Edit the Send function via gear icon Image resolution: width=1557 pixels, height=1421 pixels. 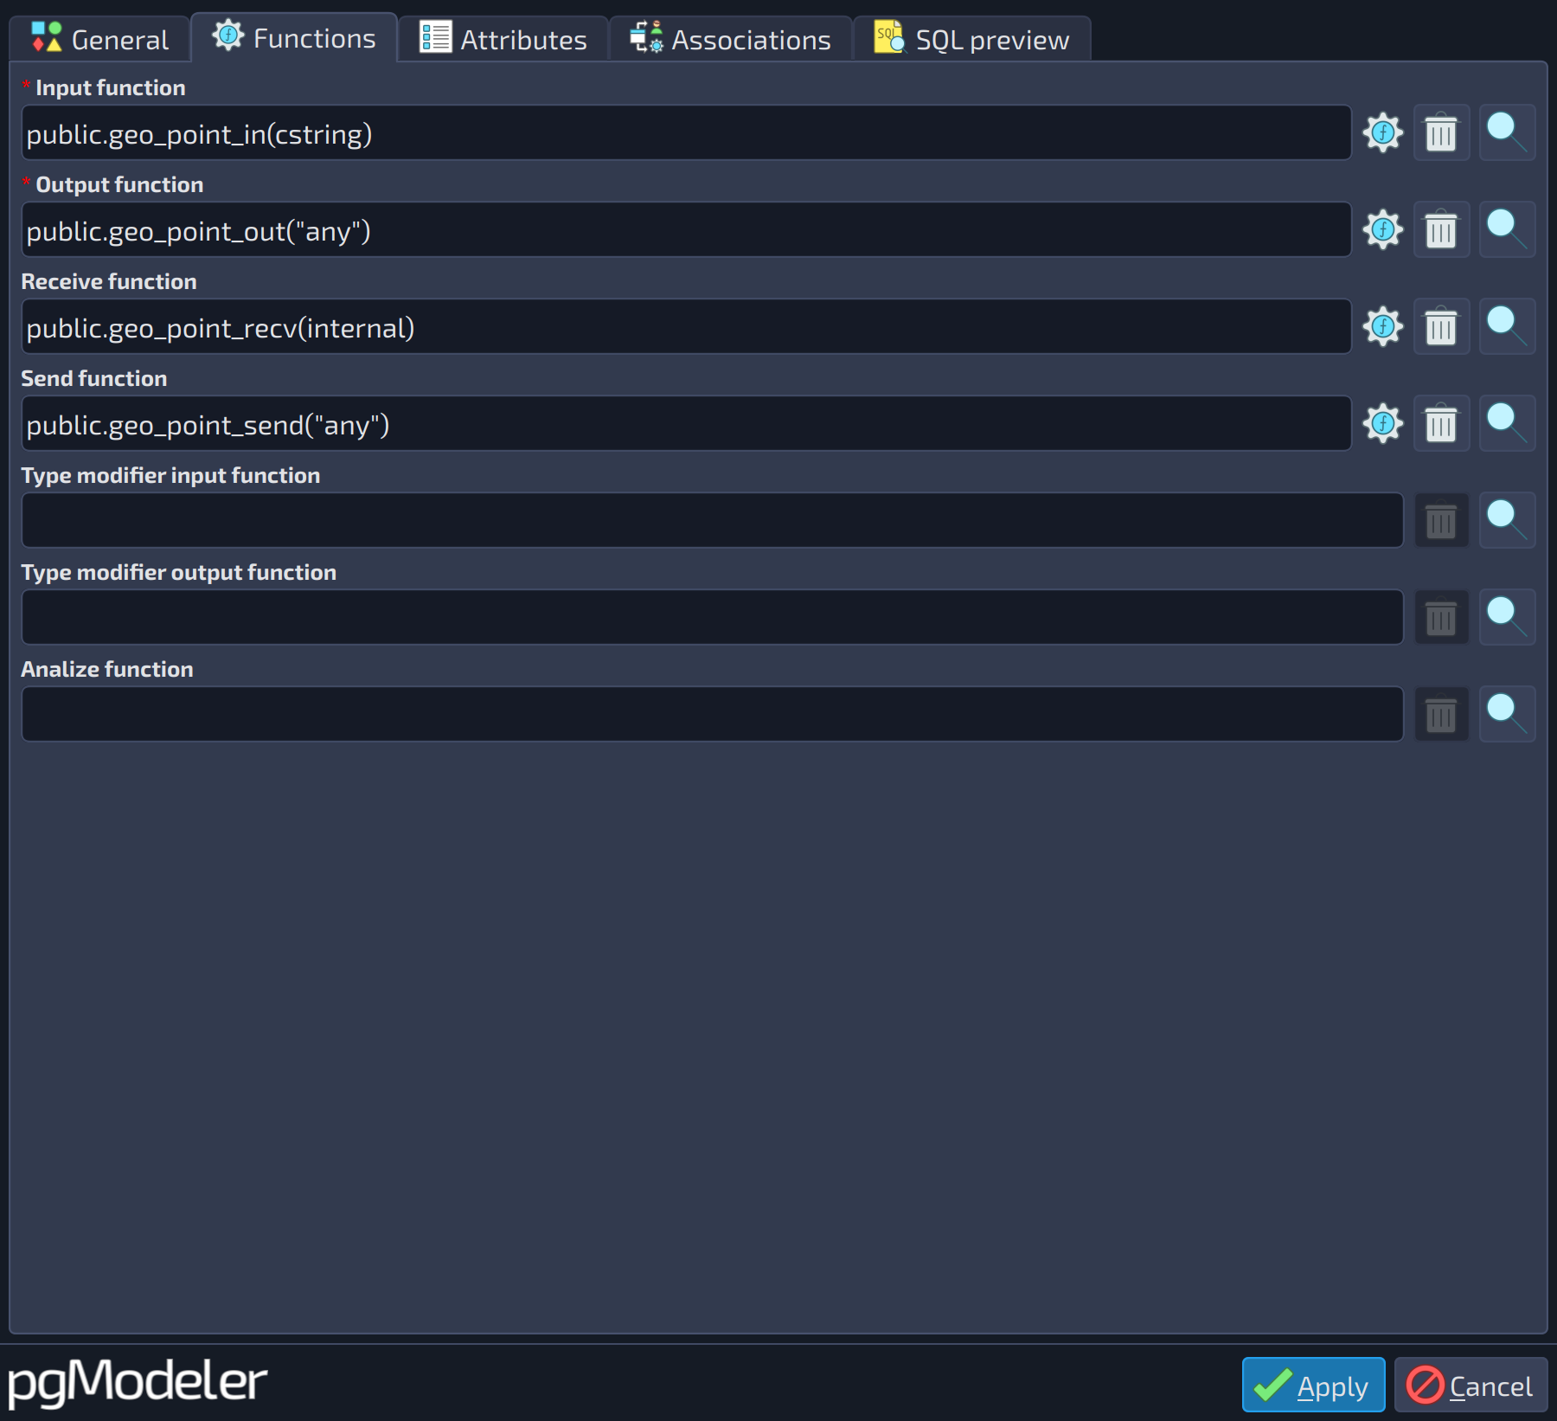1383,424
